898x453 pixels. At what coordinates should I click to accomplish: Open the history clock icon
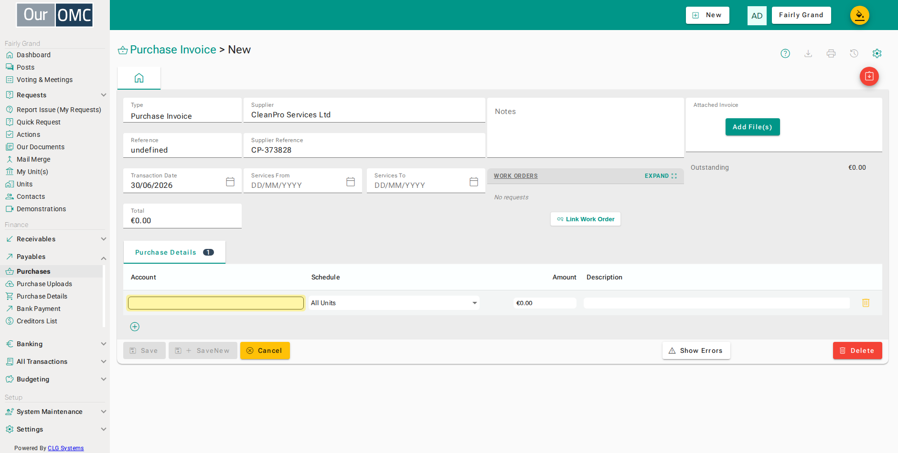[854, 53]
